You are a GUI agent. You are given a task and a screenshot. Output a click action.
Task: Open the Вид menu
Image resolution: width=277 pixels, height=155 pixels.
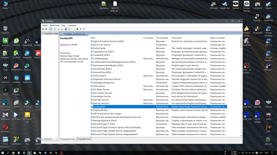[63, 25]
